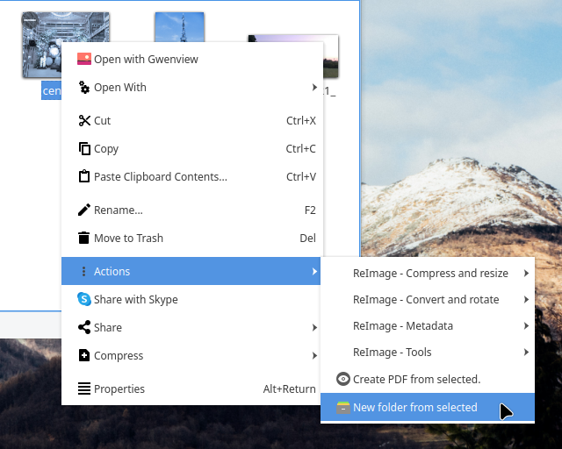The width and height of the screenshot is (562, 449).
Task: Click the Alt+Return shortcut label
Action: pos(289,388)
